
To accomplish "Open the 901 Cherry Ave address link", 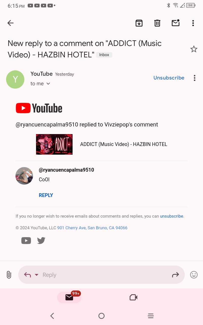I will pyautogui.click(x=92, y=228).
